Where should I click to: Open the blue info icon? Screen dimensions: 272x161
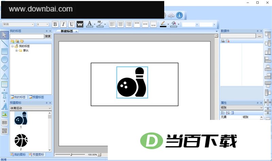(x=180, y=15)
